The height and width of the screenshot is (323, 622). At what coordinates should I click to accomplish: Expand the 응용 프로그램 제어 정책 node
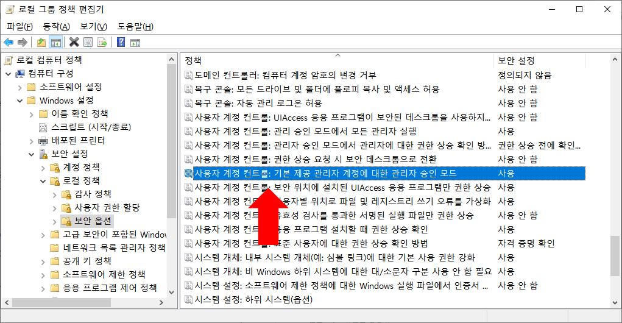43,288
